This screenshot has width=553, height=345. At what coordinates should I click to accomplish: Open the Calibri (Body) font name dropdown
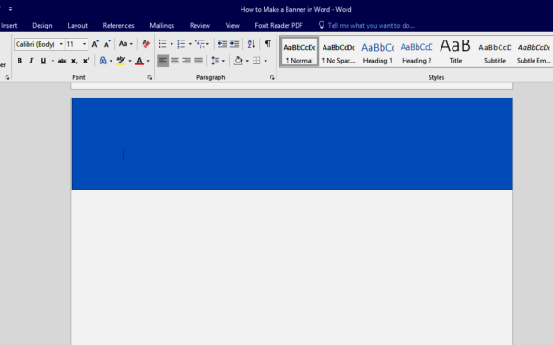tap(61, 44)
